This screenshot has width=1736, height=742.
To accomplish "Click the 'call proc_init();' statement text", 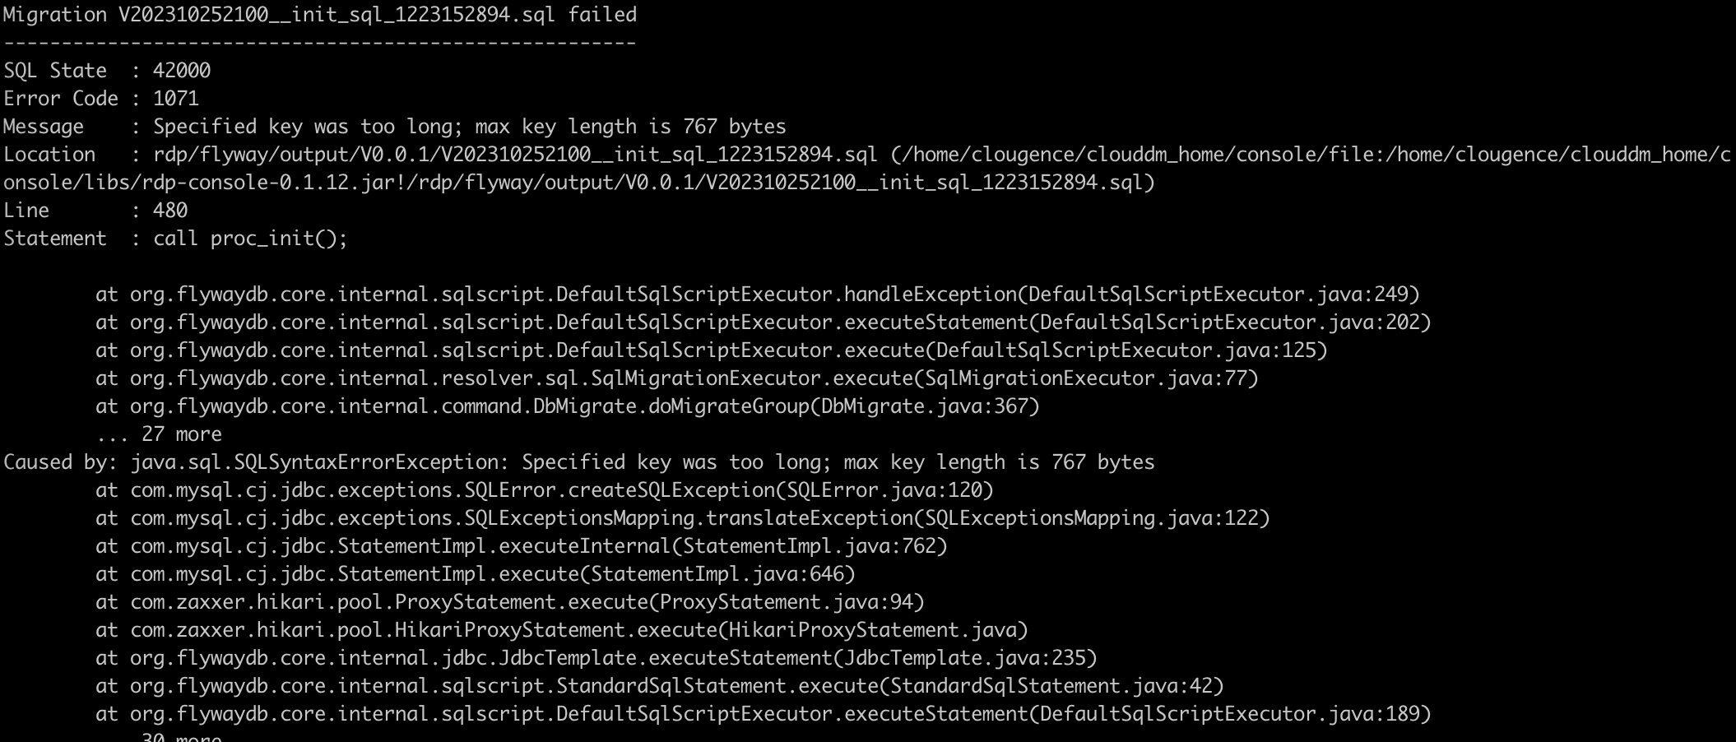I will pyautogui.click(x=250, y=239).
